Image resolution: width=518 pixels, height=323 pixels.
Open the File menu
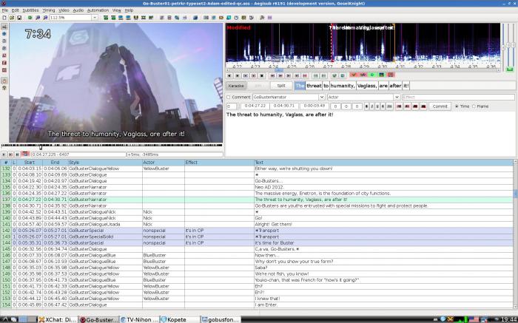click(4, 10)
